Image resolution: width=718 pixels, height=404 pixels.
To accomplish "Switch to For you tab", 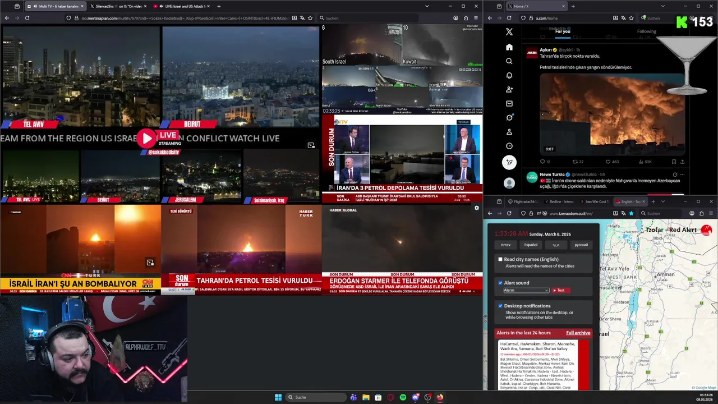I will (x=563, y=31).
